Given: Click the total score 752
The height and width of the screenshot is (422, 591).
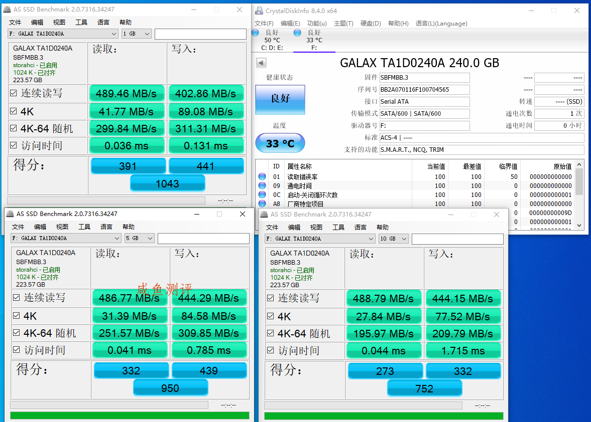Looking at the screenshot, I should point(424,388).
